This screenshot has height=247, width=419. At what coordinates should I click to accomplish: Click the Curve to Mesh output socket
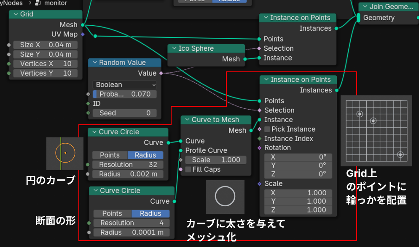tap(251, 131)
